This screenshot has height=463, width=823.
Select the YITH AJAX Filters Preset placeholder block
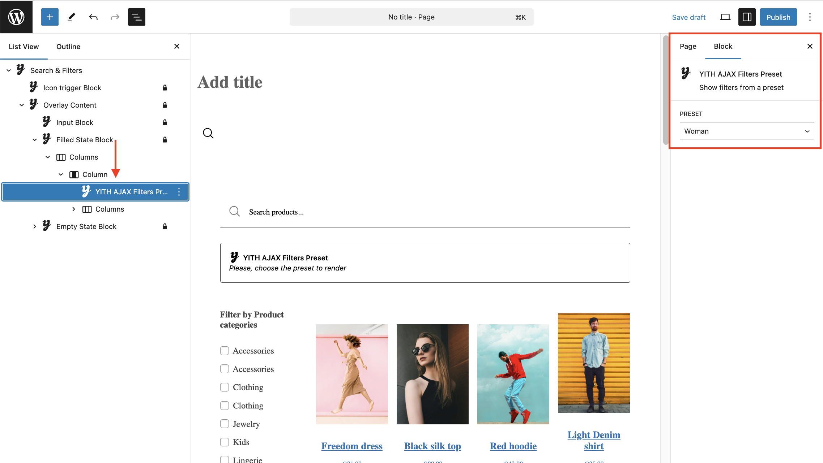tap(425, 263)
